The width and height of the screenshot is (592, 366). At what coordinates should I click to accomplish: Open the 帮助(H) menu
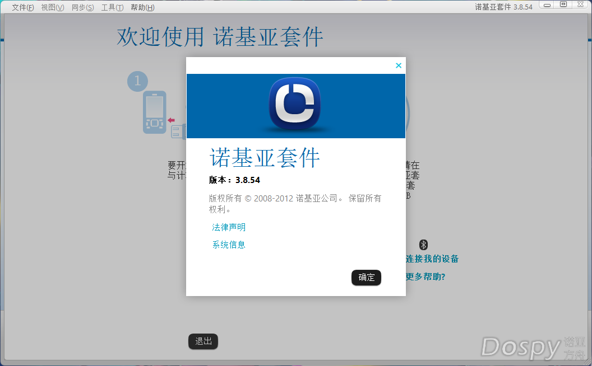142,7
